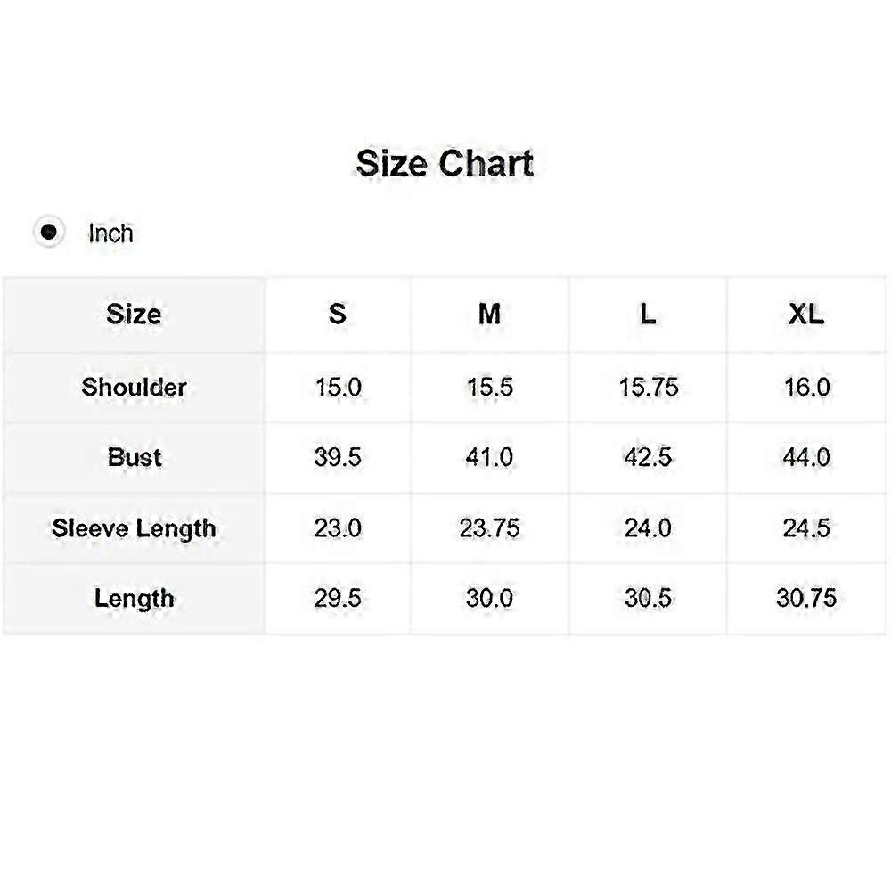This screenshot has width=891, height=891.
Task: Select the Bust row label
Action: pos(135,457)
